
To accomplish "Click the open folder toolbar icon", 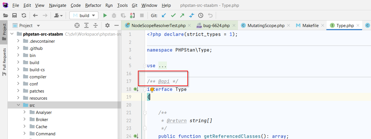I will tap(5, 15).
